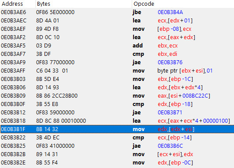Click highlighted address 0E0B3B1F
The image size is (234, 168).
tap(13, 129)
